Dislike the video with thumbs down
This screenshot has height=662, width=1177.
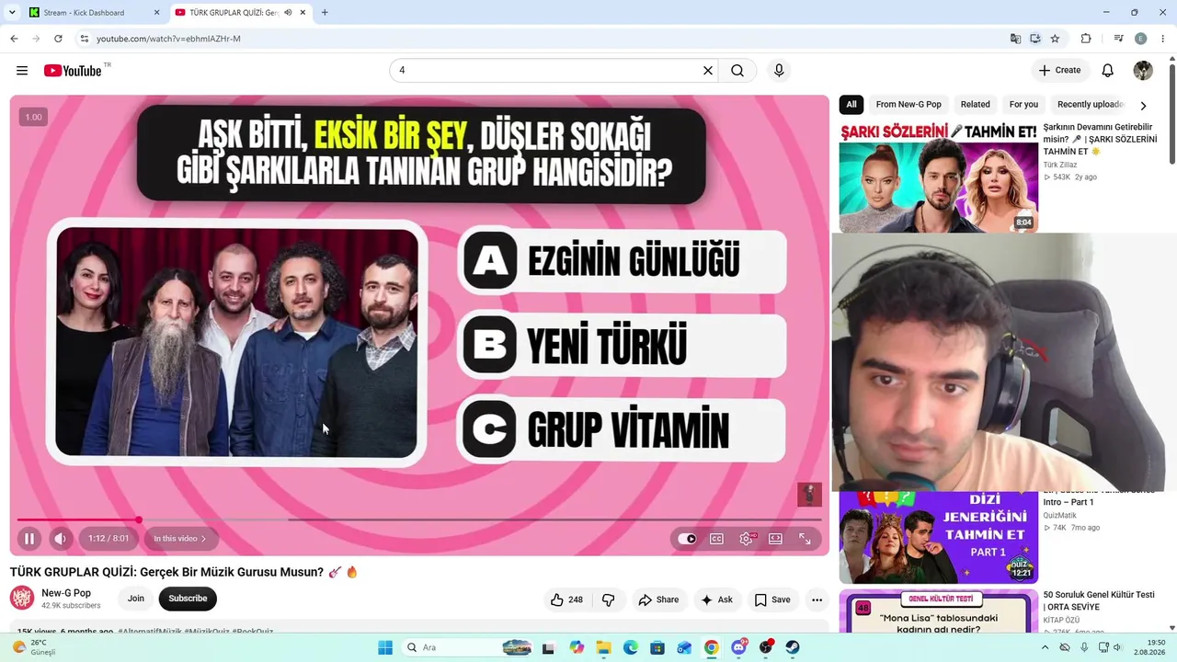click(608, 599)
